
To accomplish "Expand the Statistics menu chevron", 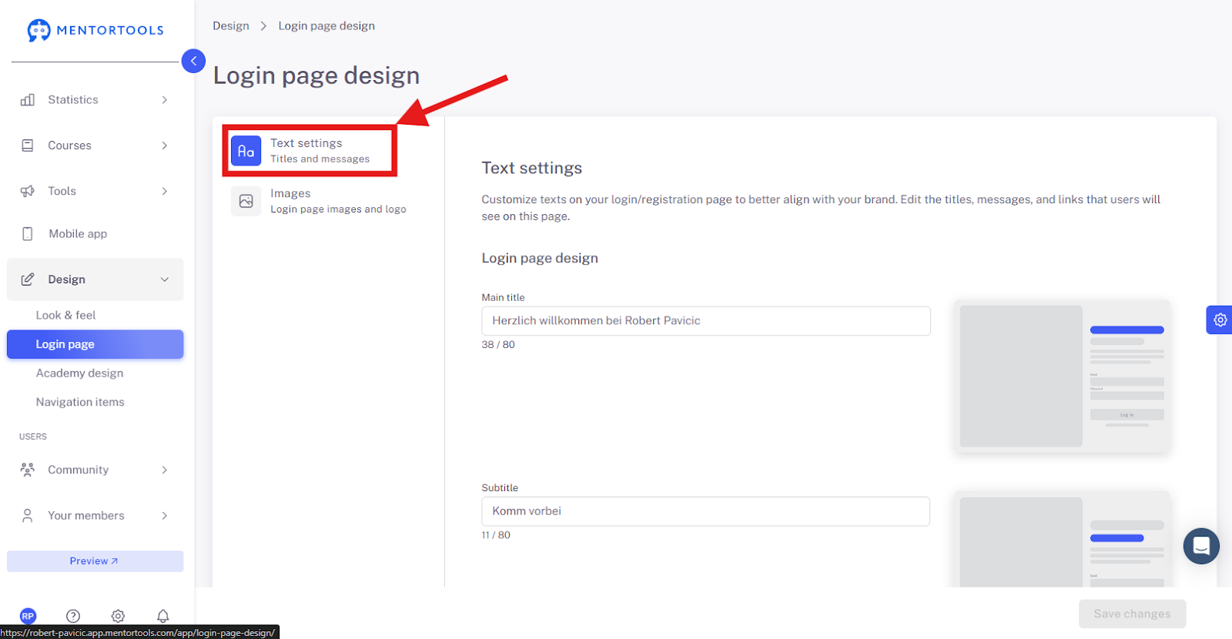I will [165, 100].
